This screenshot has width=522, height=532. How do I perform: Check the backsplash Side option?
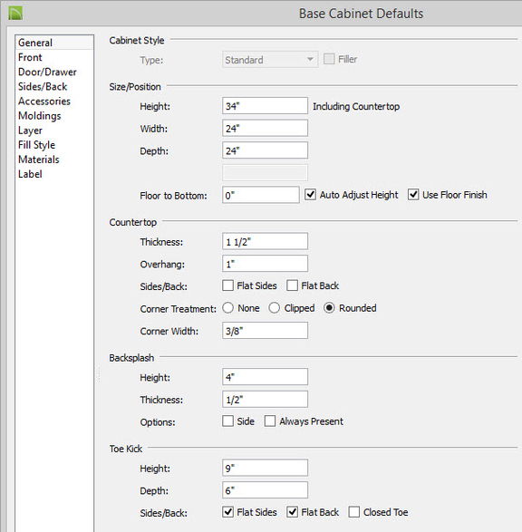coord(228,421)
